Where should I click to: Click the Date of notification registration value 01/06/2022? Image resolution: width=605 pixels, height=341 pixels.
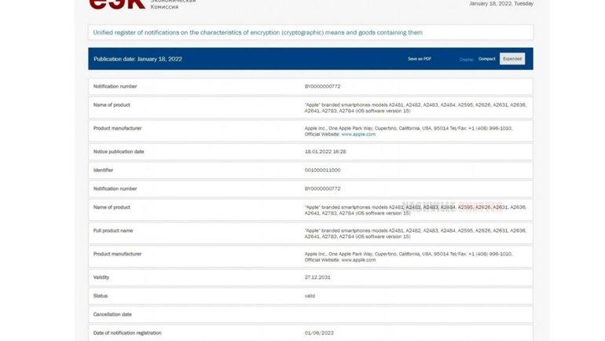(x=319, y=333)
